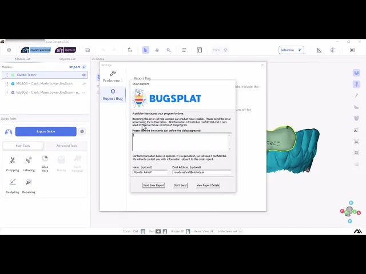Click the green color swatch of Guide Teeth

click(x=13, y=75)
